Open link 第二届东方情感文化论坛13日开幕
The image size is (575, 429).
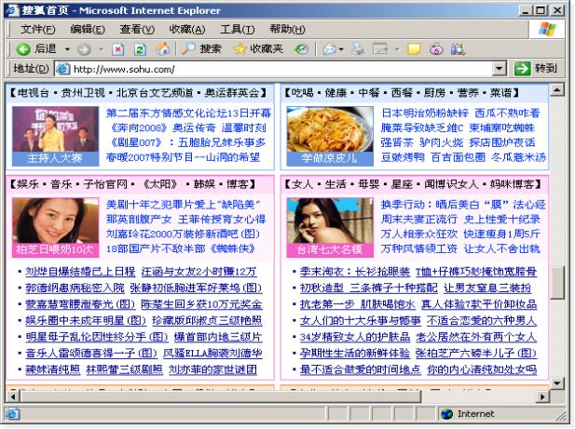[x=188, y=114]
